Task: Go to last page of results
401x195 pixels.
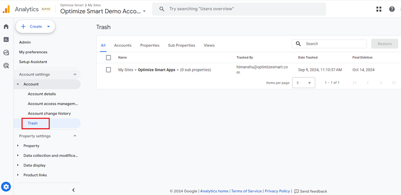Action: (394, 82)
